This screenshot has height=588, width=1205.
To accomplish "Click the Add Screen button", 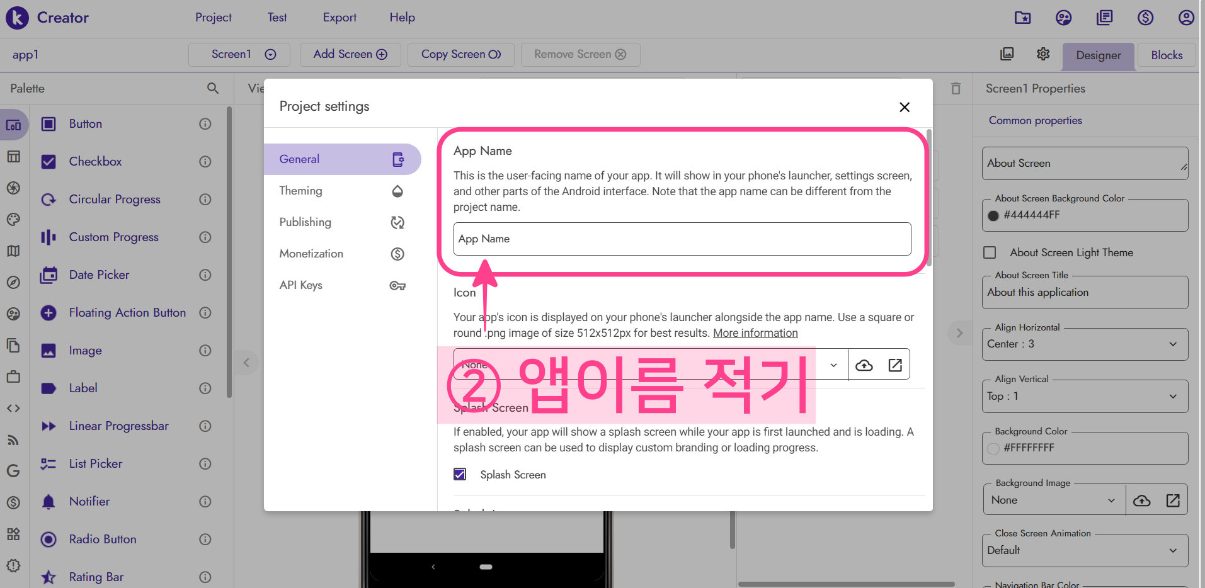I will point(350,55).
